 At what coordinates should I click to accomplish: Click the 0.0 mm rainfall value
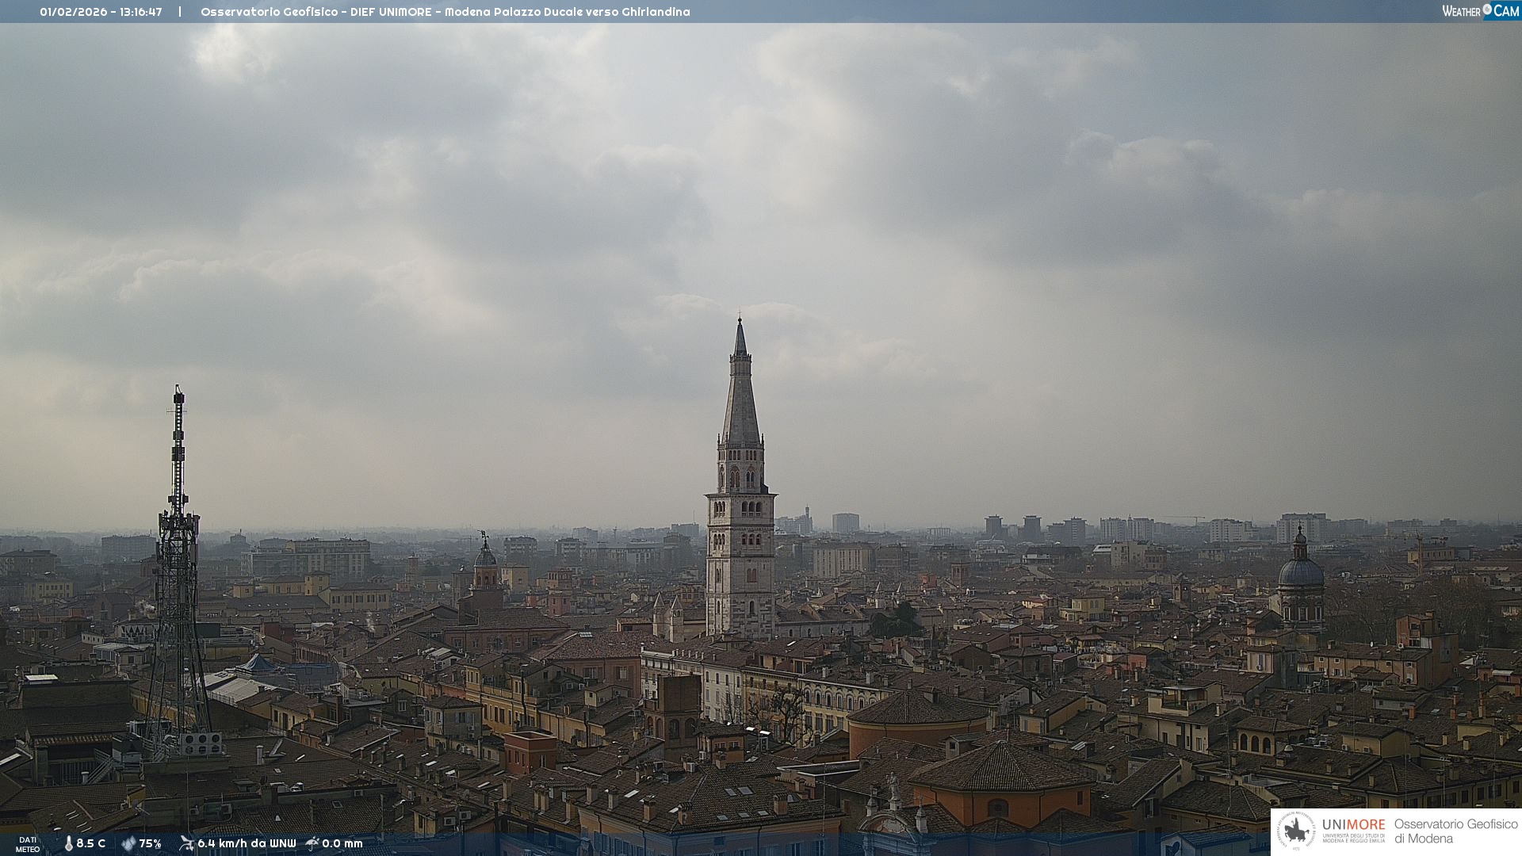click(x=342, y=844)
